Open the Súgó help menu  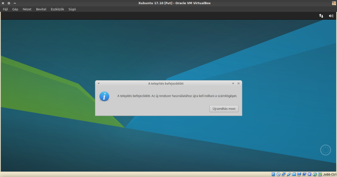(x=72, y=9)
